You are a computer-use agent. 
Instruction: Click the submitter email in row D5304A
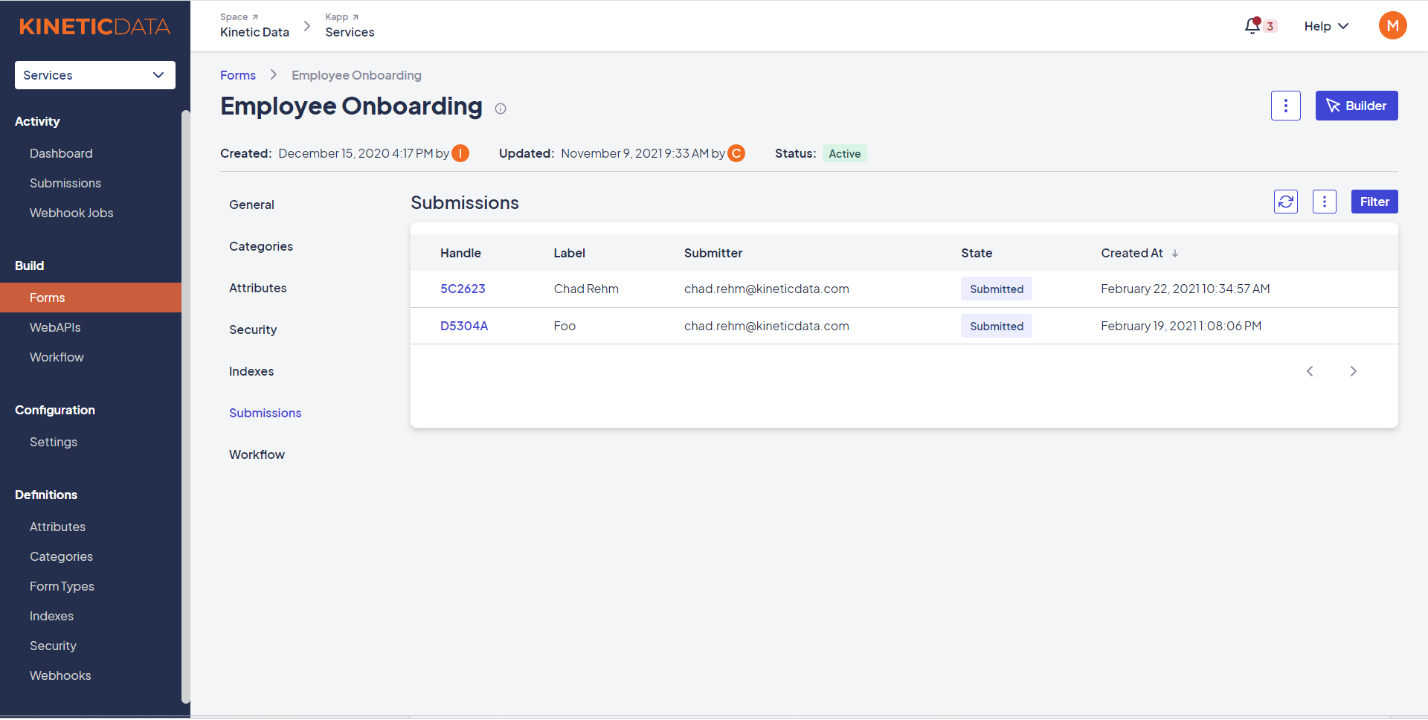coord(767,326)
